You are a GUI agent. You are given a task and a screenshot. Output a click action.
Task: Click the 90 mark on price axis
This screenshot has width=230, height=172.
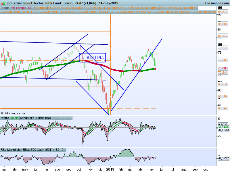[220, 8]
